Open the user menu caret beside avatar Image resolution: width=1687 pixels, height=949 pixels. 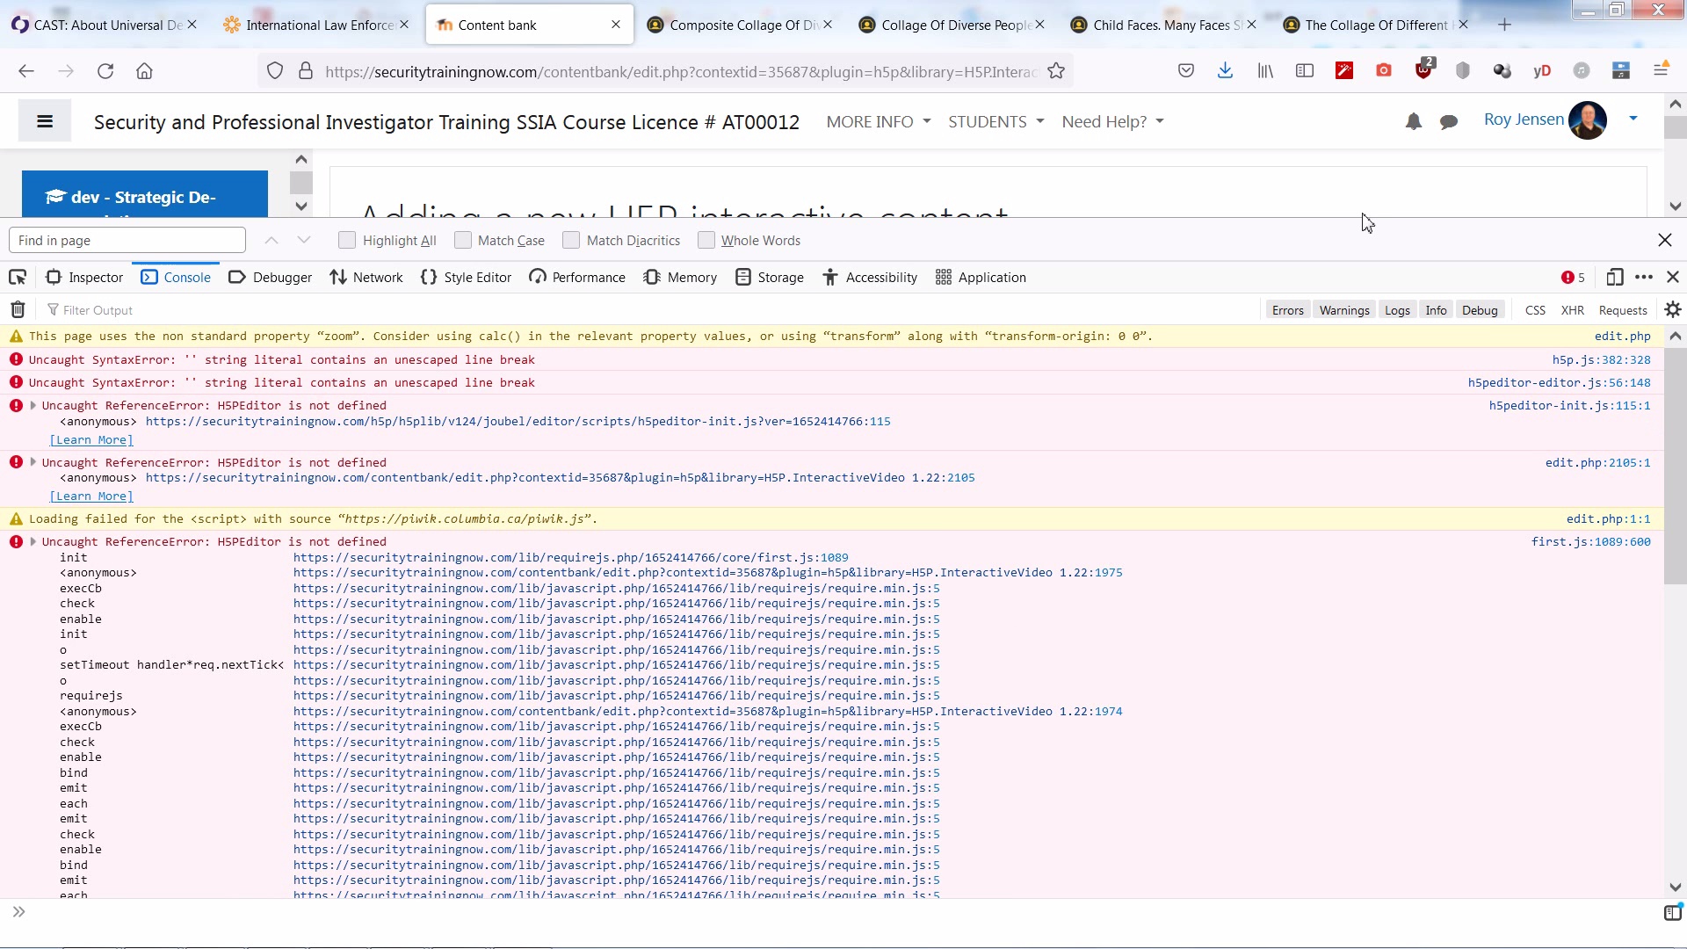point(1633,119)
